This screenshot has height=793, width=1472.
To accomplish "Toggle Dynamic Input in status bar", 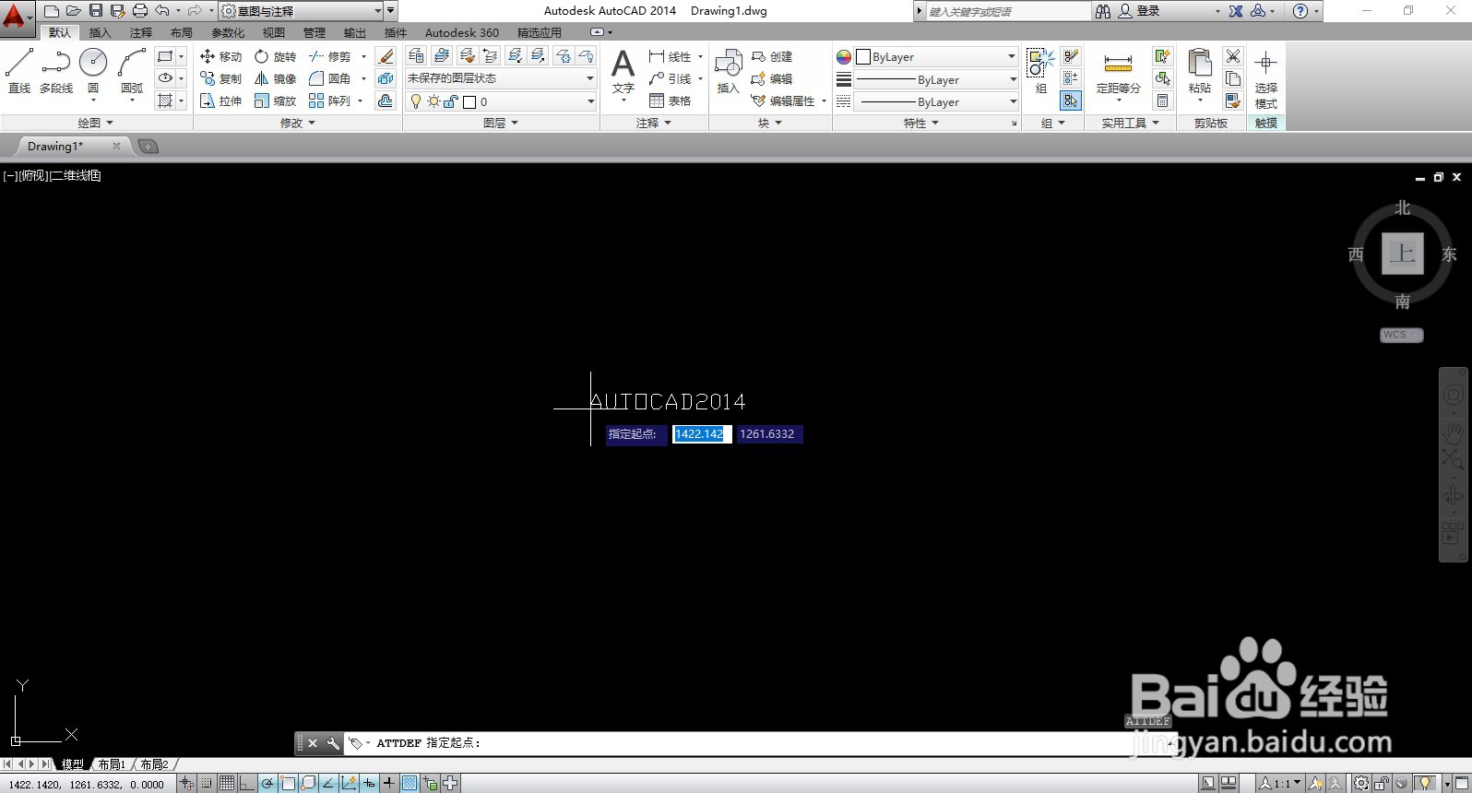I will coord(369,784).
